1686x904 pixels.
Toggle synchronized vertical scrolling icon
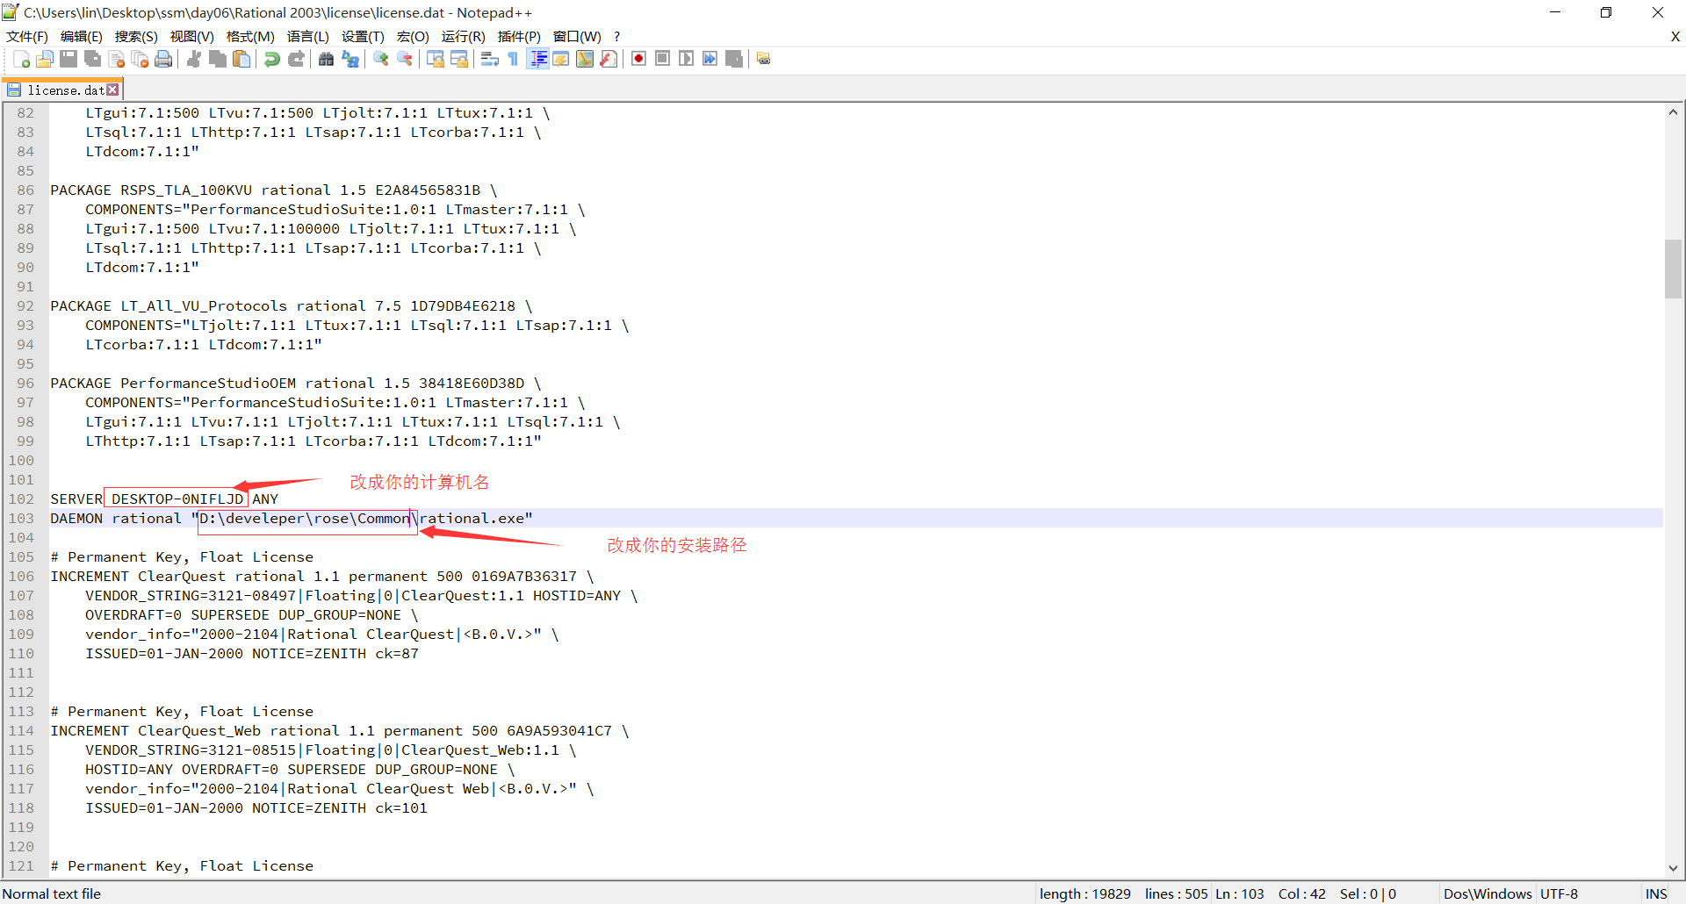click(436, 59)
